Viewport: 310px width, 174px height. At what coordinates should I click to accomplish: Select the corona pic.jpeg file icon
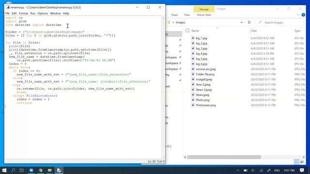pyautogui.click(x=193, y=69)
